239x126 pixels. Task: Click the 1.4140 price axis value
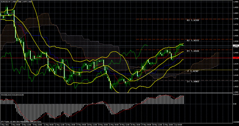click(x=236, y=75)
